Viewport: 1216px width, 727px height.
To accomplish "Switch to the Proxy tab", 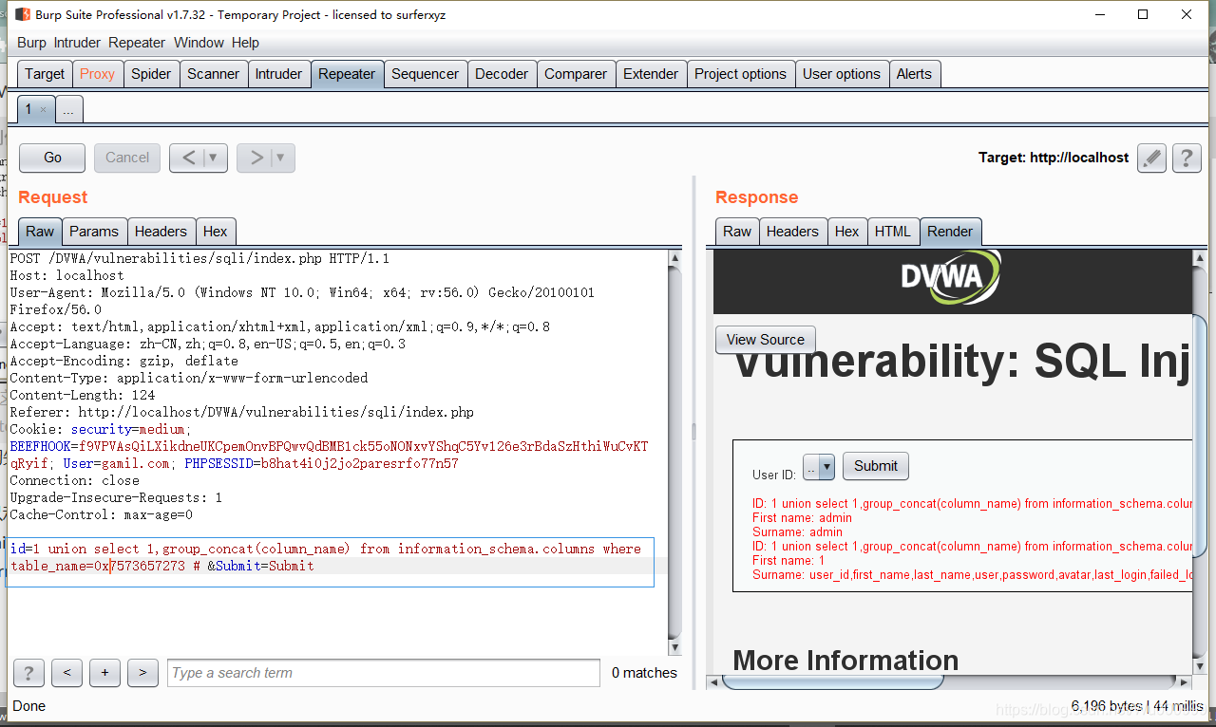I will point(97,74).
